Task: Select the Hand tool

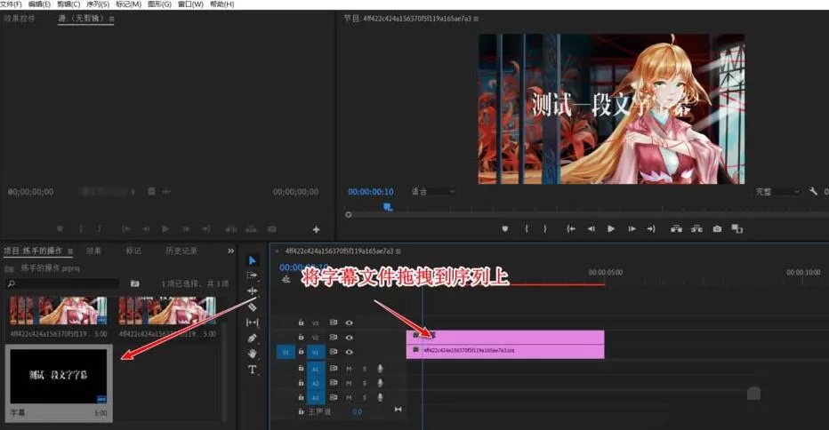Action: [x=253, y=353]
